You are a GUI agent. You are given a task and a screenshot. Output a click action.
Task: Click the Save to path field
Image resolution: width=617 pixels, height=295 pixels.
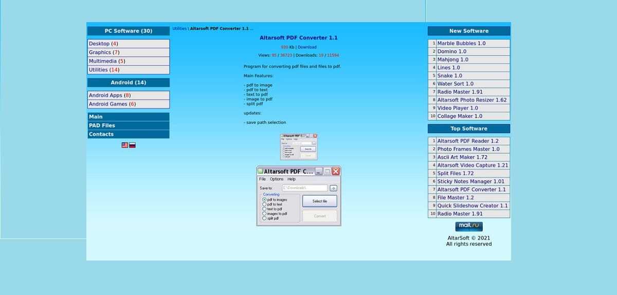click(x=304, y=188)
